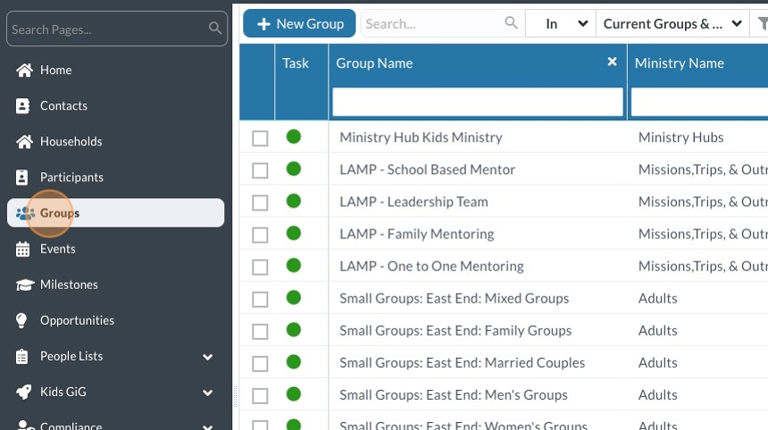Select Groups in the sidebar menu
This screenshot has width=768, height=430.
coord(60,213)
